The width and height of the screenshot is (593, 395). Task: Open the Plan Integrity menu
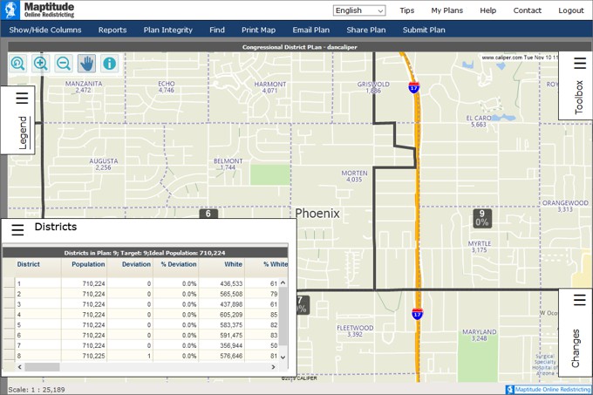point(168,30)
